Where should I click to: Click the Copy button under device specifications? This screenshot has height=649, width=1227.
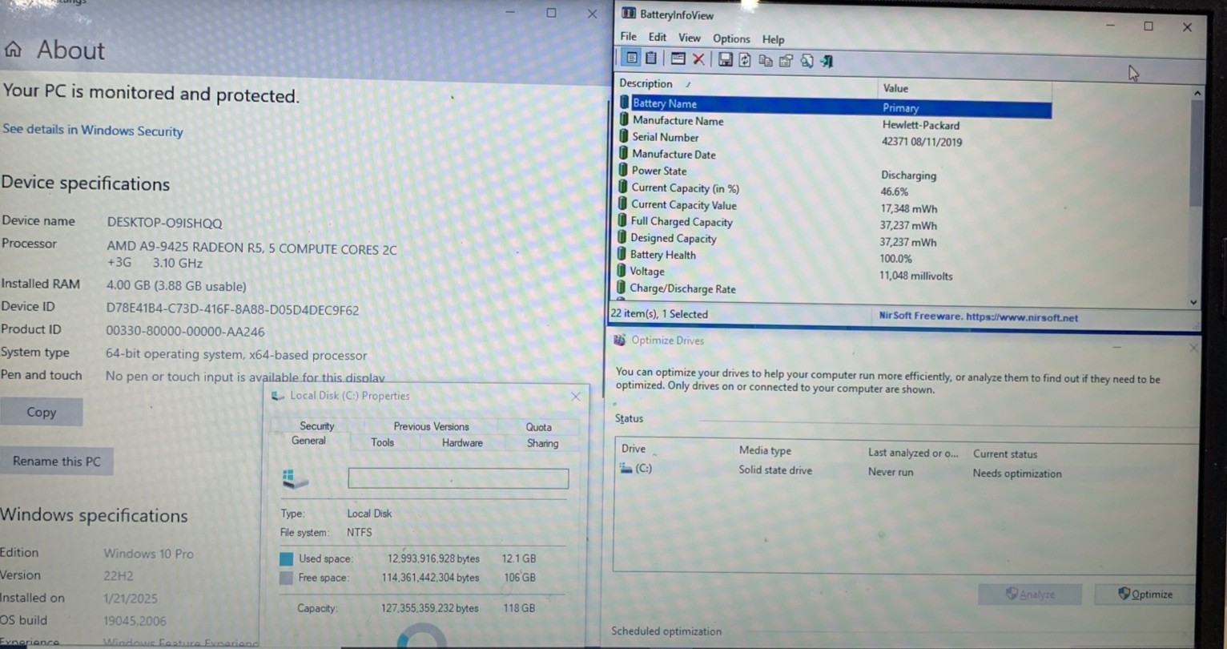[41, 412]
